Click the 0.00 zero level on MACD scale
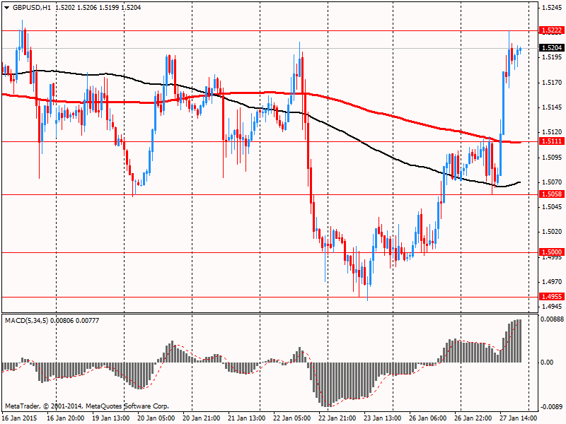The height and width of the screenshot is (424, 566). pos(548,363)
